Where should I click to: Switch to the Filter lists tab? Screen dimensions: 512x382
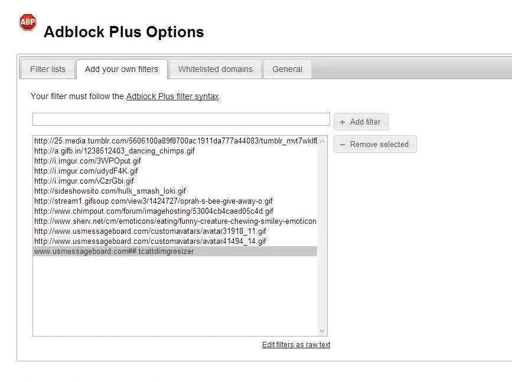point(48,69)
